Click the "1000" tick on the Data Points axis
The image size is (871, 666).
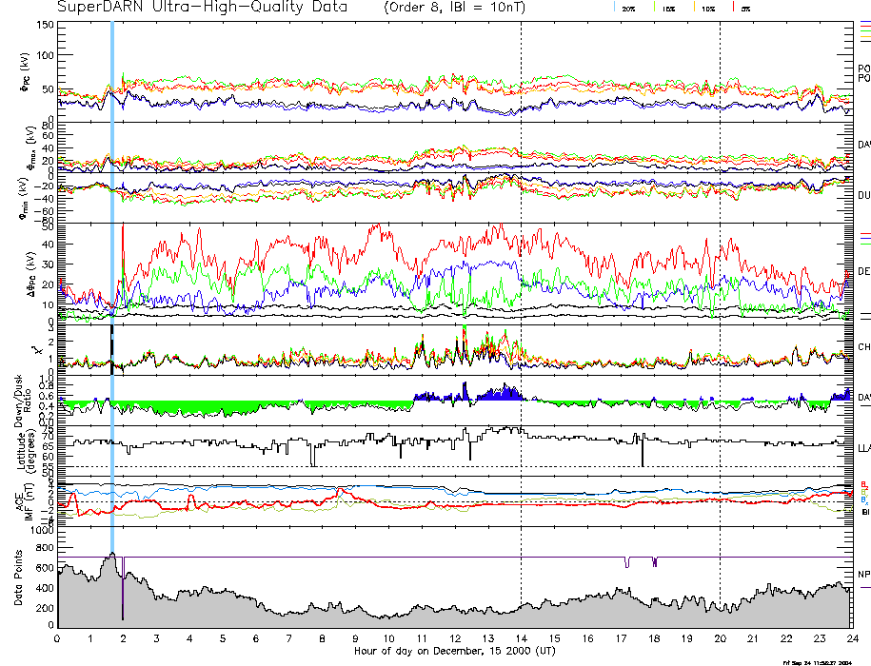(42, 531)
